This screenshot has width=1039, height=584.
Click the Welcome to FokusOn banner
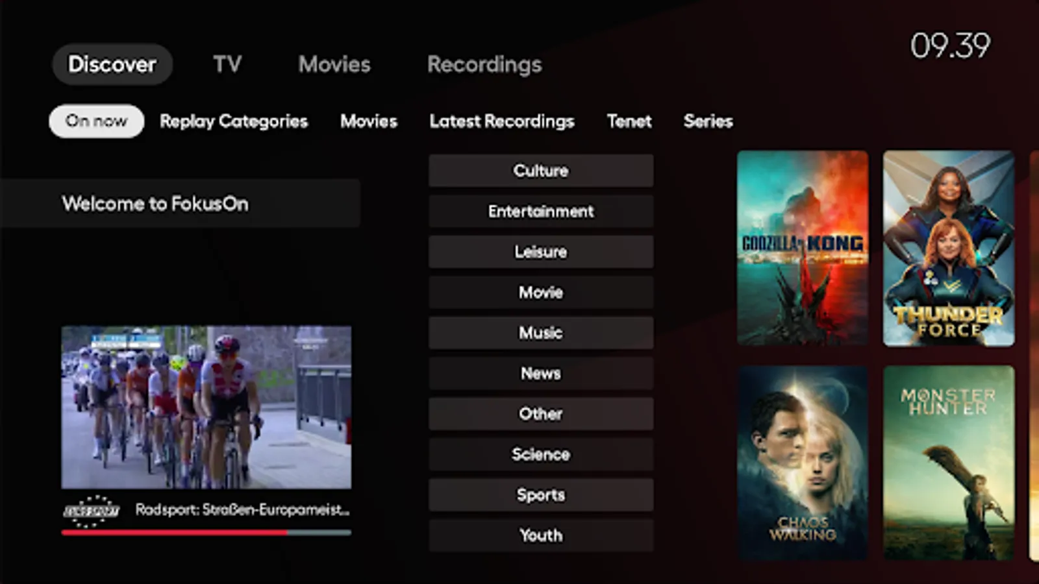click(x=180, y=204)
